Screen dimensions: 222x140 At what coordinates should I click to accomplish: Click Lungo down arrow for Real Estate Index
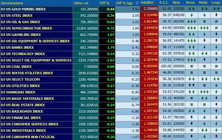click(216, 104)
